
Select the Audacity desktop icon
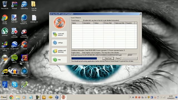pyautogui.click(x=14, y=72)
